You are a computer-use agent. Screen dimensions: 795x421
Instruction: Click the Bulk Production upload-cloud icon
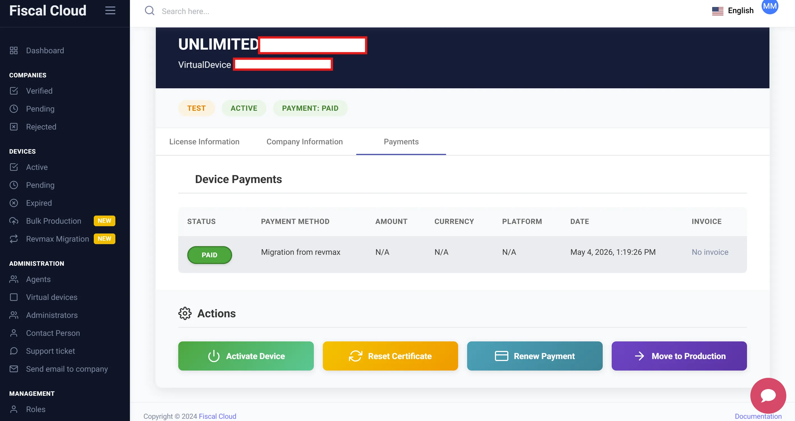[x=13, y=221]
